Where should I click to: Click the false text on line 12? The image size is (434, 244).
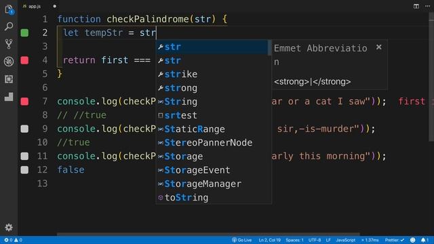[x=71, y=169]
